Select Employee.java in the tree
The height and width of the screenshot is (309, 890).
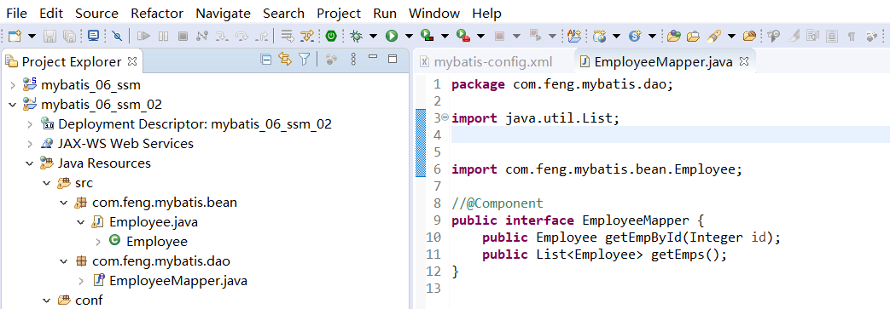154,222
